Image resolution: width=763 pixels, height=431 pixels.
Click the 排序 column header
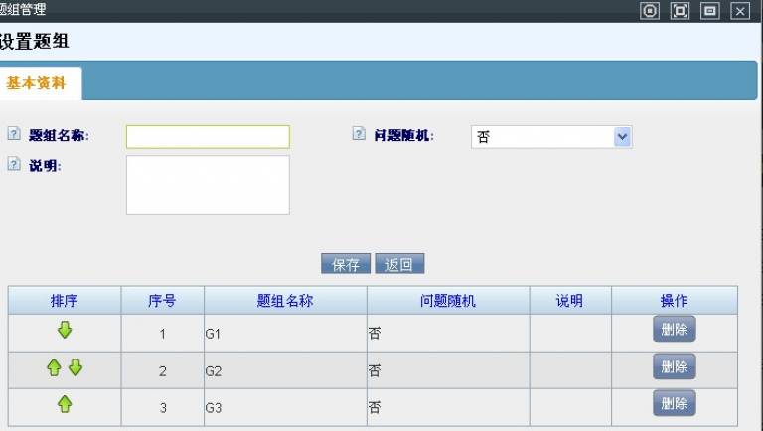tap(65, 301)
